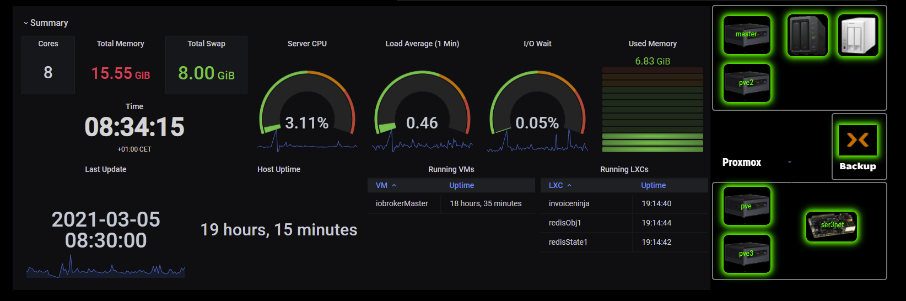Sort Running LXCs by LXC column
This screenshot has height=301, width=906.
[560, 185]
